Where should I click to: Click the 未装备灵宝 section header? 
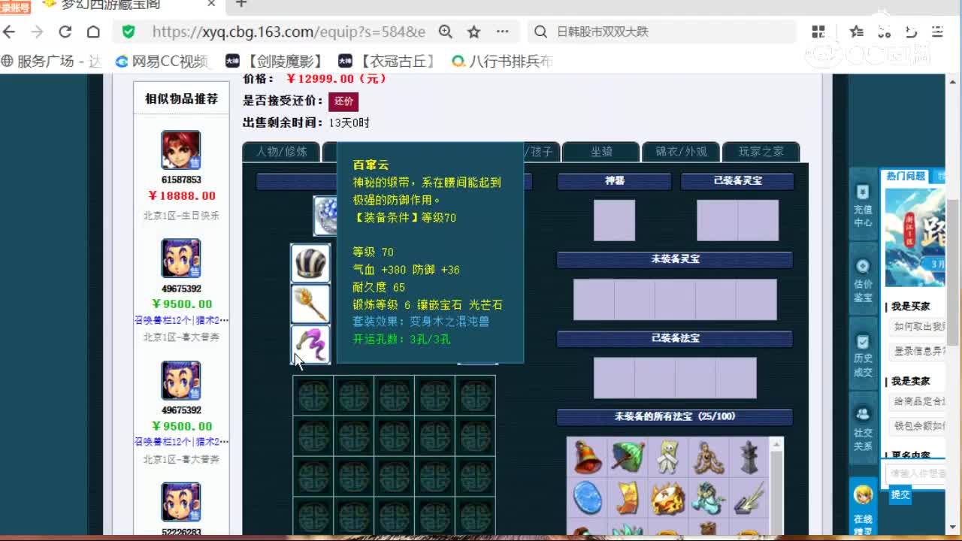point(675,259)
